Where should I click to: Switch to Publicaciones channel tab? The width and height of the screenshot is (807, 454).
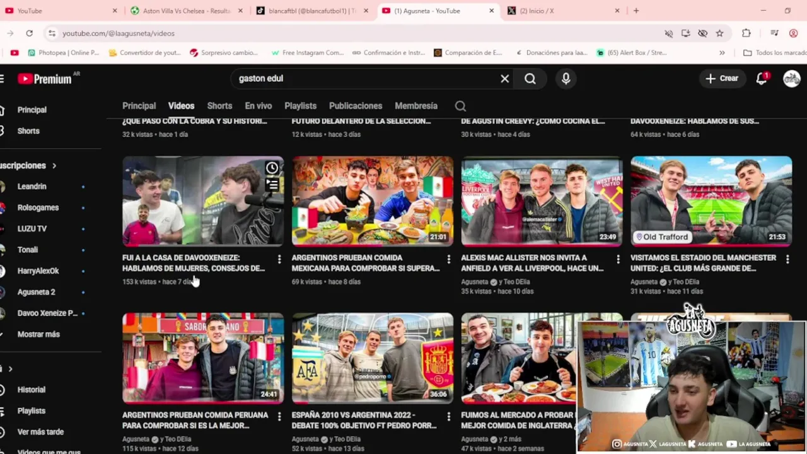tap(356, 106)
